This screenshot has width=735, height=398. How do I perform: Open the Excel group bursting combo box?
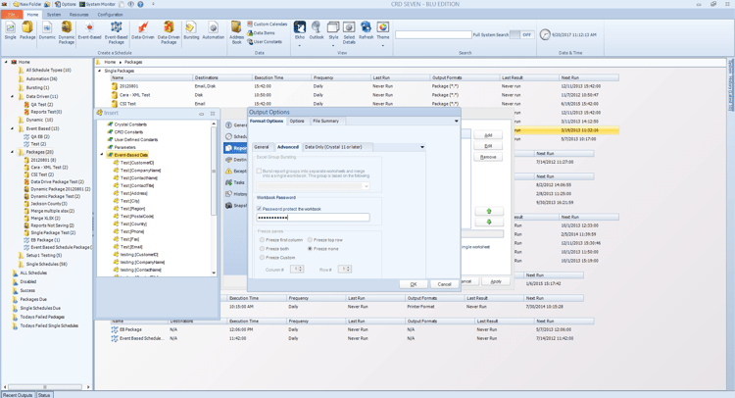coord(314,186)
